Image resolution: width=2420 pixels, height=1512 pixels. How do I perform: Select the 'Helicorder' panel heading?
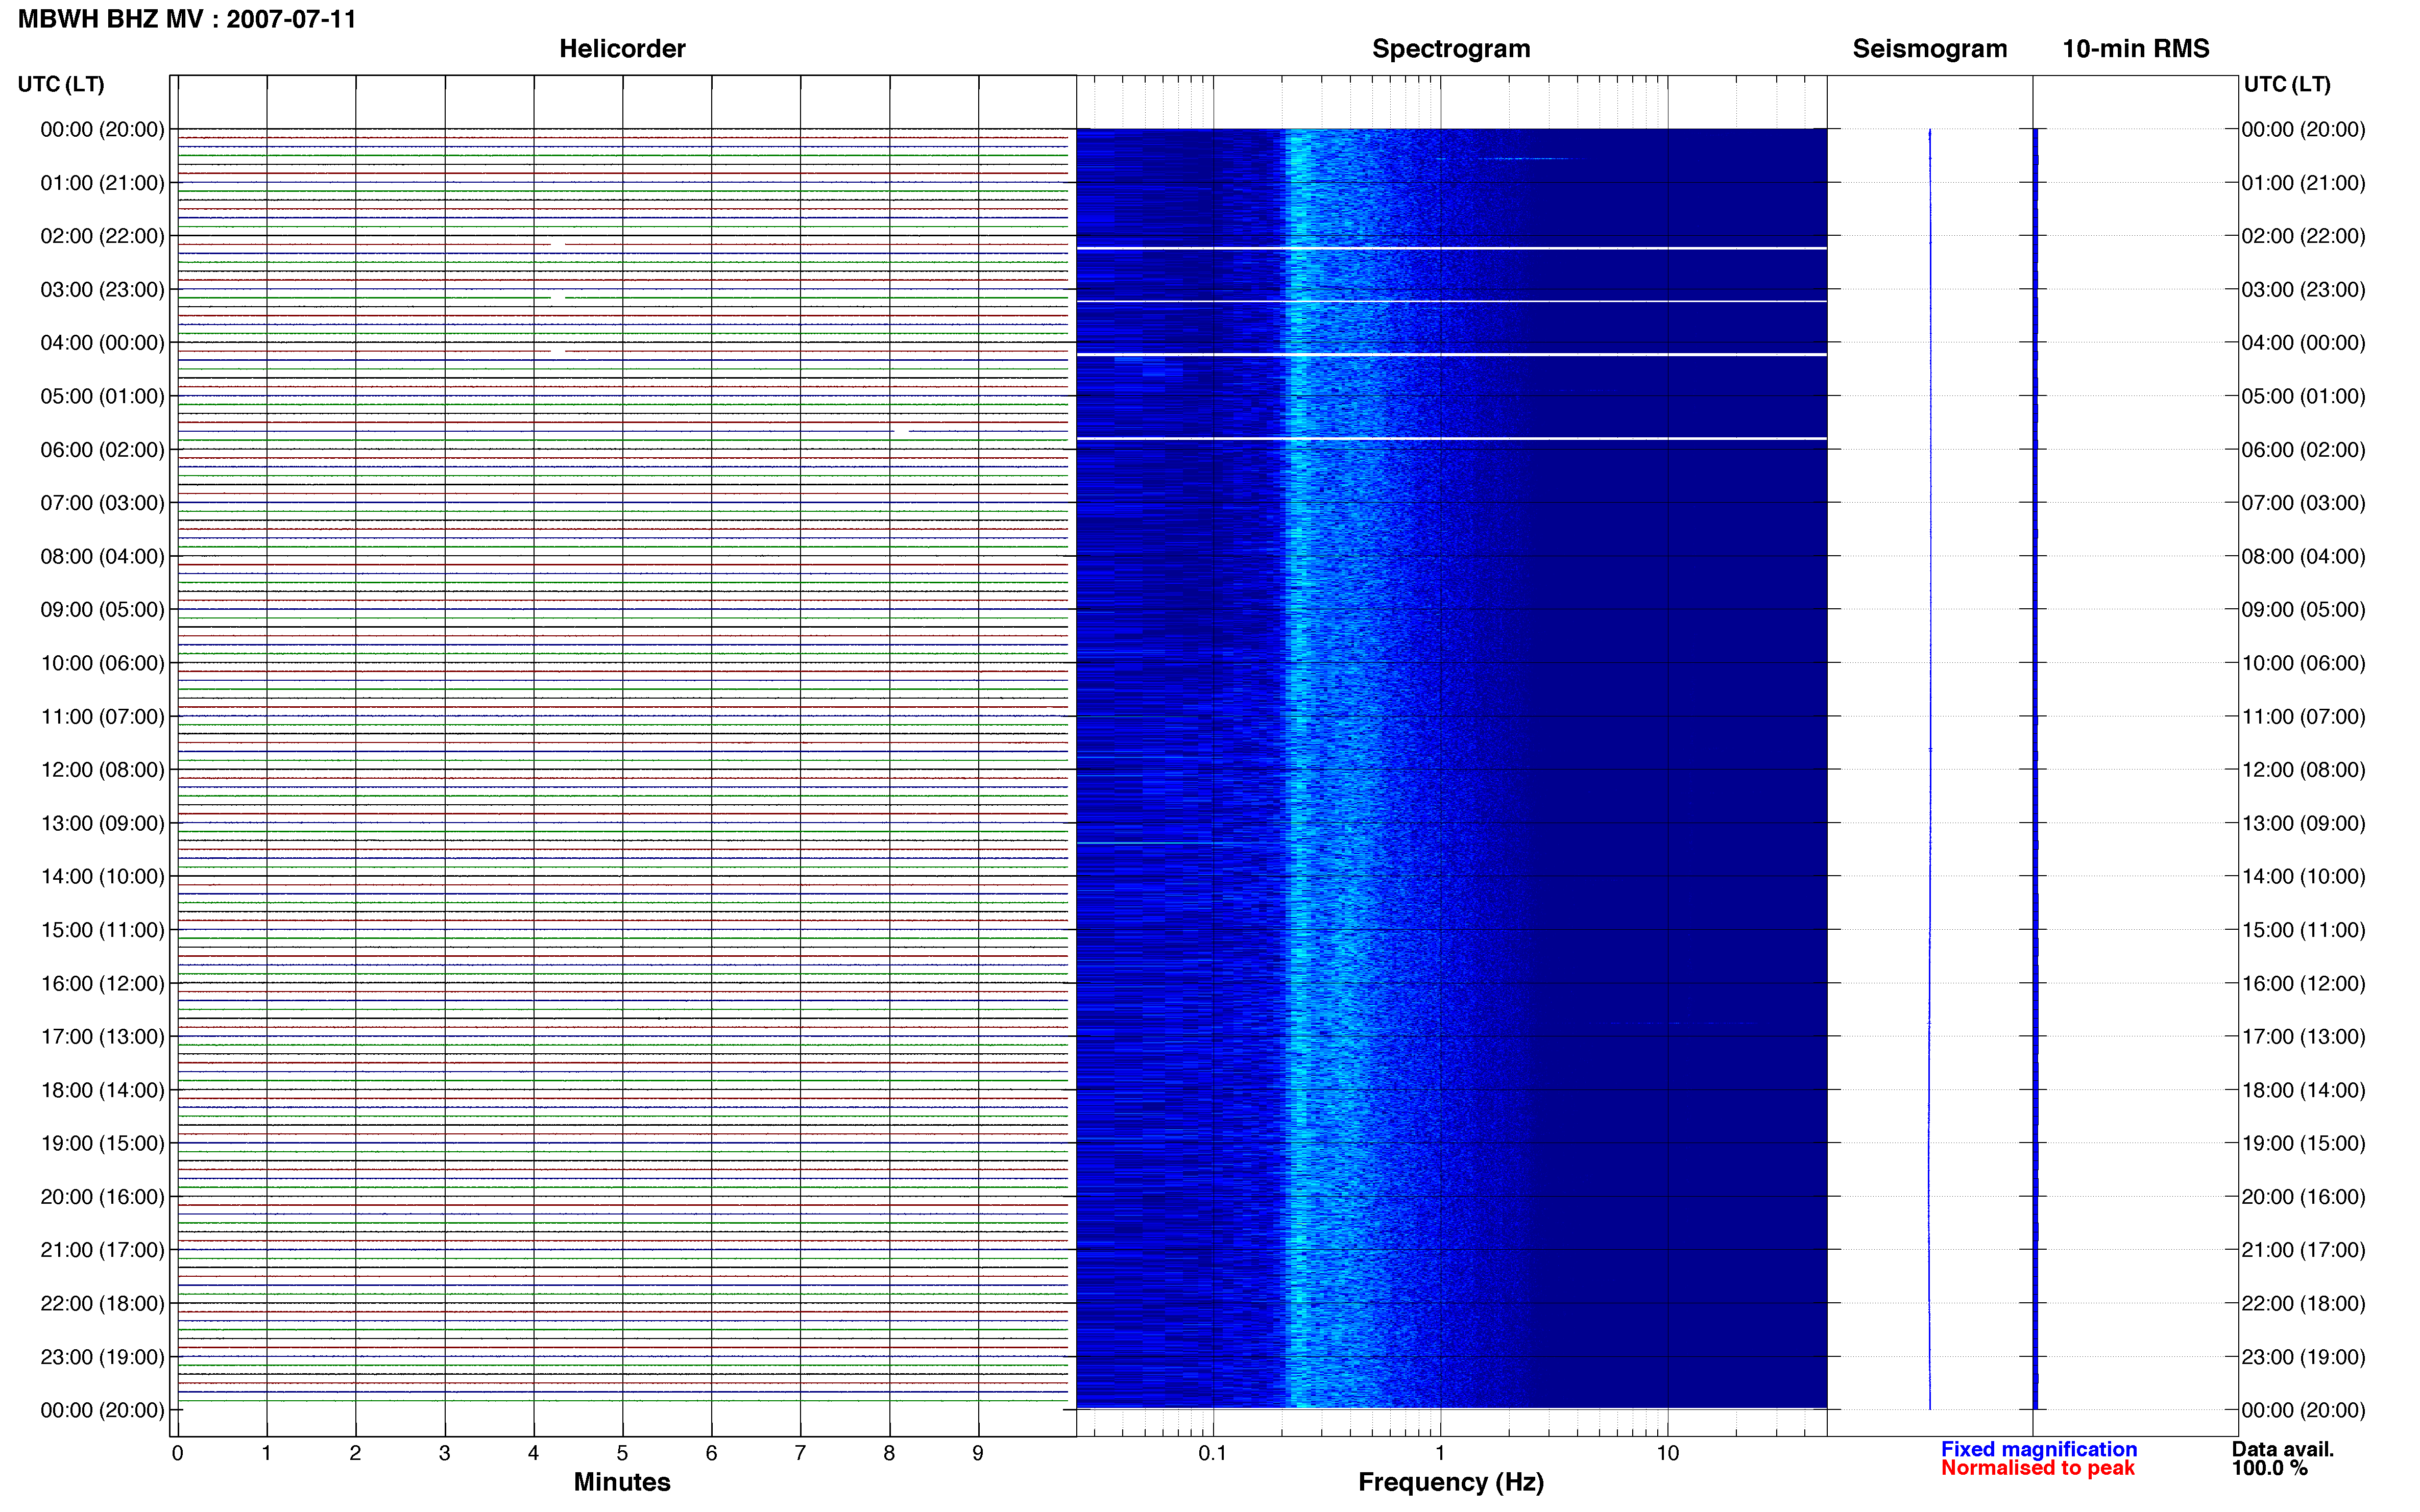tap(622, 49)
